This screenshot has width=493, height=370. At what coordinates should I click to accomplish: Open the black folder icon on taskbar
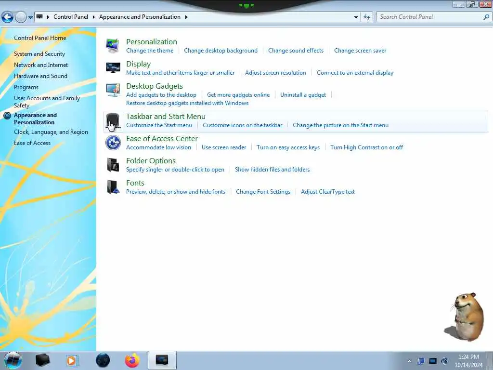(42, 360)
